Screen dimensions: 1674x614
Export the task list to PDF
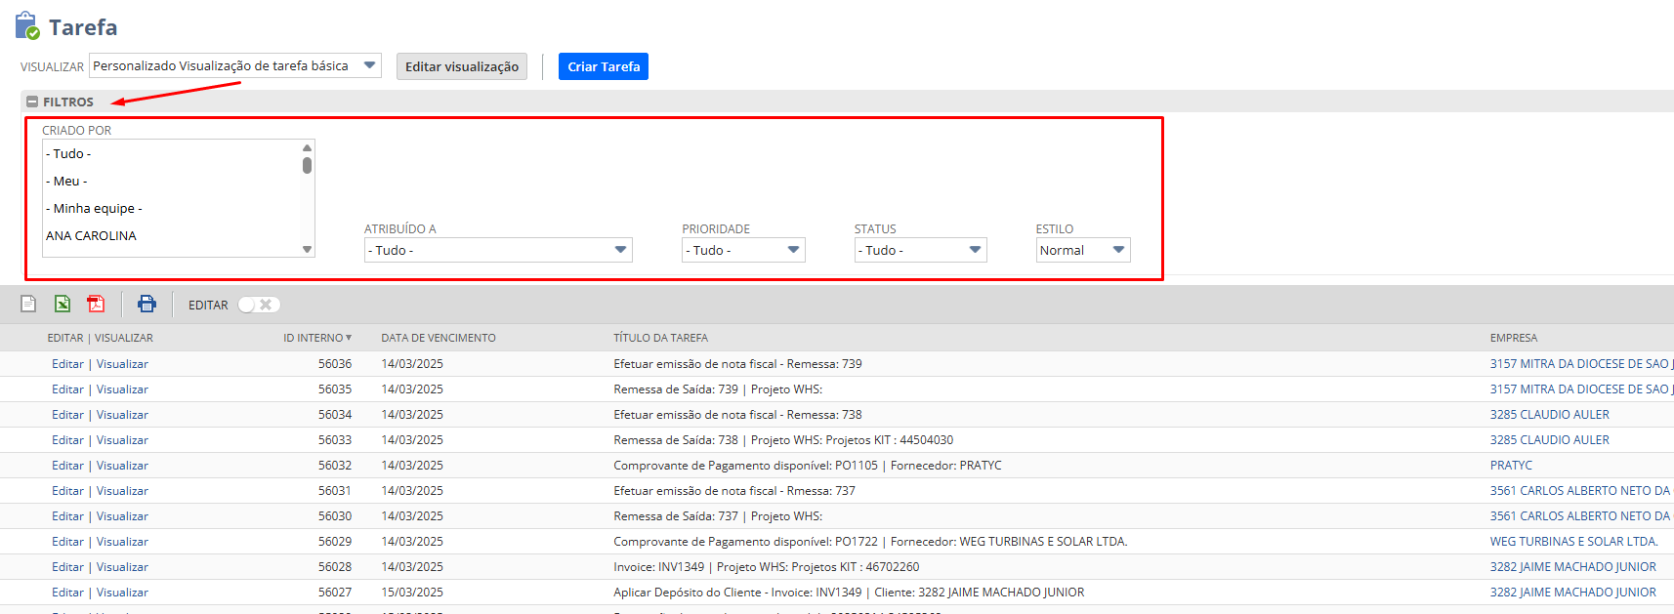tap(96, 305)
